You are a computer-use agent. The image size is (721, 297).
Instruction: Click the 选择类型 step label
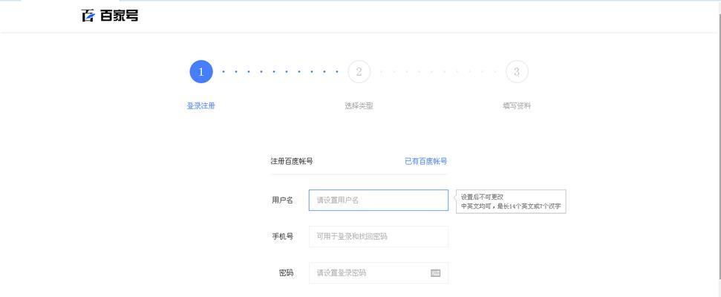[x=359, y=105]
